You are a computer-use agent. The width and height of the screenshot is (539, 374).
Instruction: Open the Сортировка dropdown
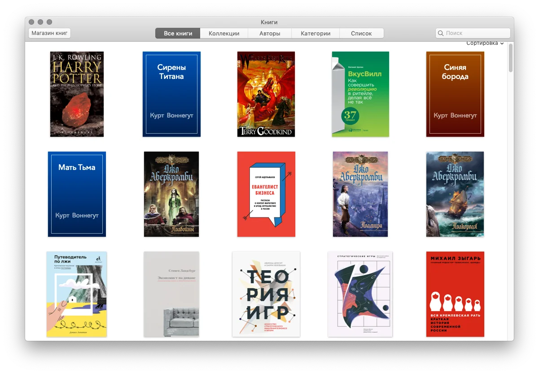click(485, 43)
